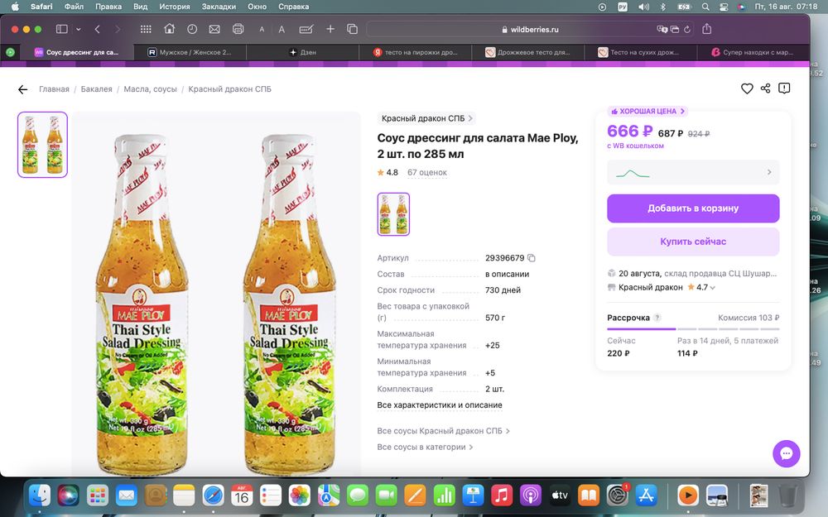Click the Print icon in Safari toolbar
The height and width of the screenshot is (517, 828).
[238, 30]
